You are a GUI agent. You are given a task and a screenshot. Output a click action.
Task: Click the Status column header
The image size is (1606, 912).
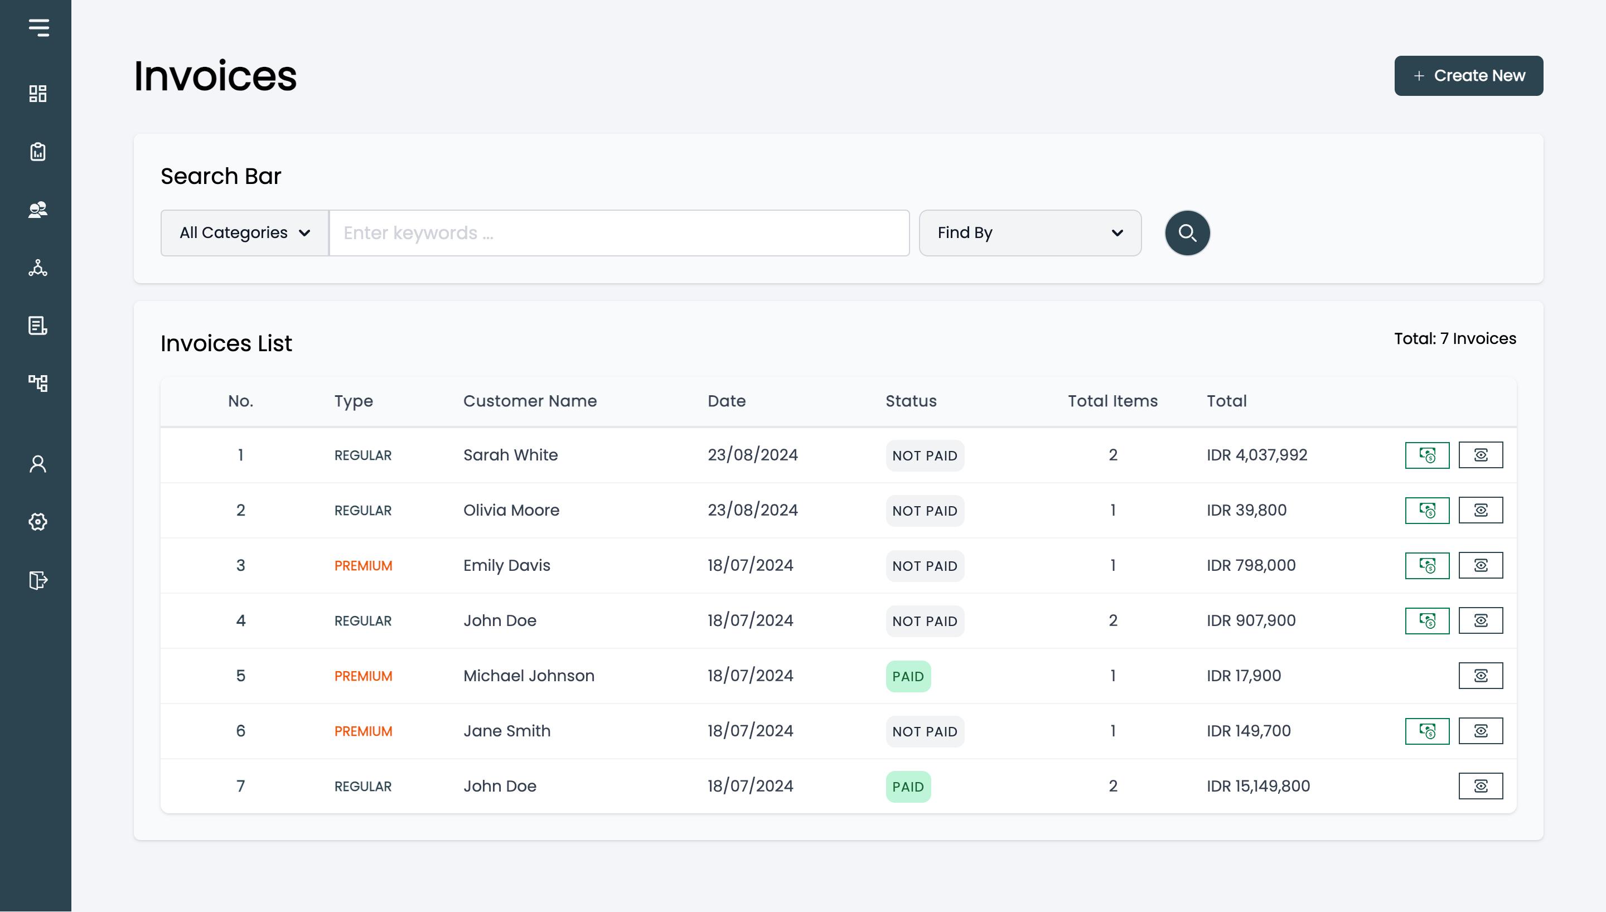click(x=911, y=401)
